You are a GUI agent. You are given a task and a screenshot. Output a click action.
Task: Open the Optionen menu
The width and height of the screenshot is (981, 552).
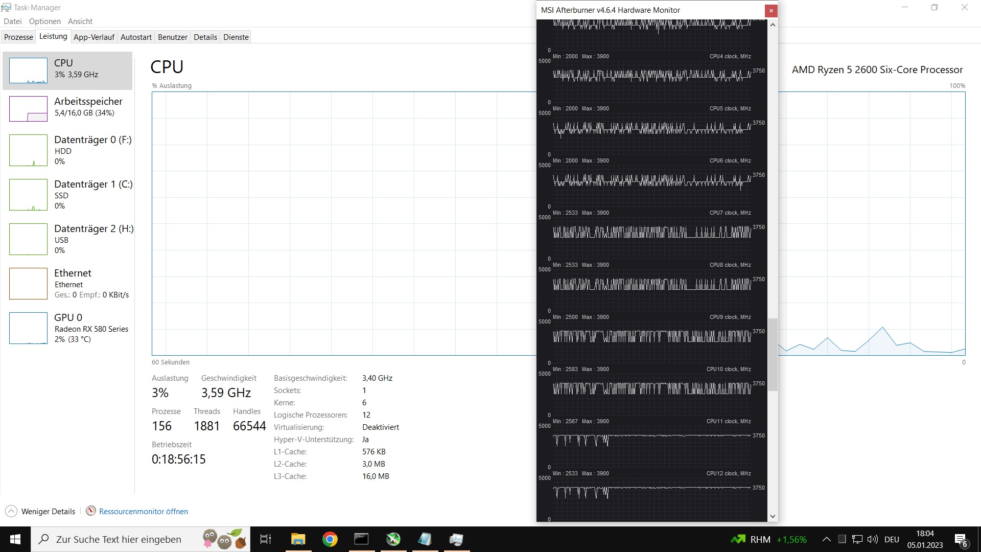pyautogui.click(x=44, y=21)
